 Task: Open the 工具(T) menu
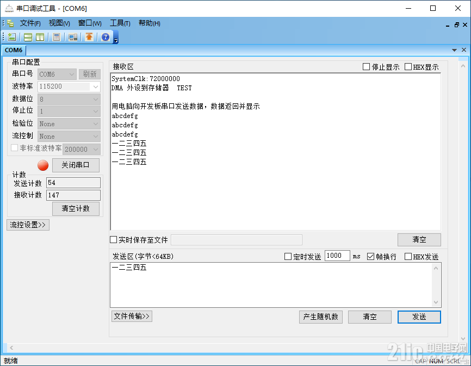click(120, 23)
